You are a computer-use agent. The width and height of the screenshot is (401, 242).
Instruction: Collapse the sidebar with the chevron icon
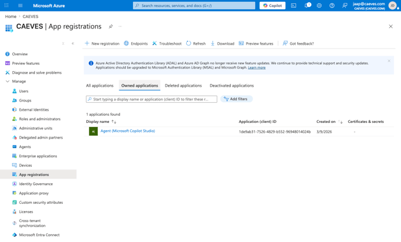coord(73,43)
